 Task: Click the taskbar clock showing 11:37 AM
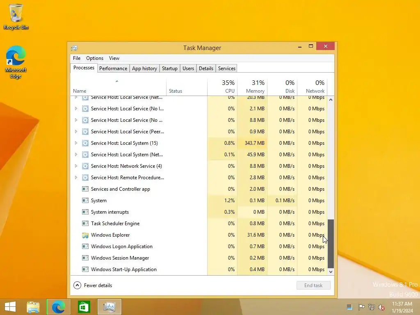402,307
